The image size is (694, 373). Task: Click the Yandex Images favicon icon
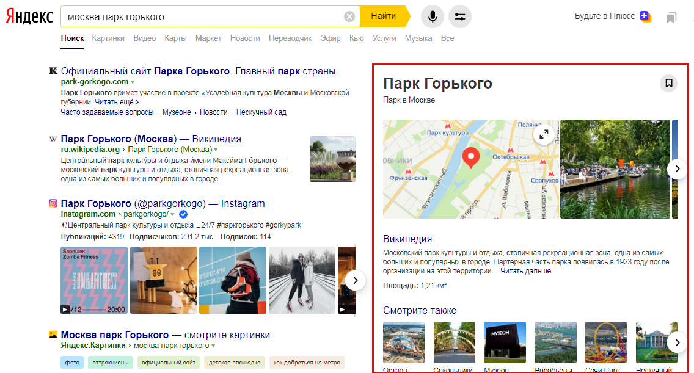(x=53, y=335)
